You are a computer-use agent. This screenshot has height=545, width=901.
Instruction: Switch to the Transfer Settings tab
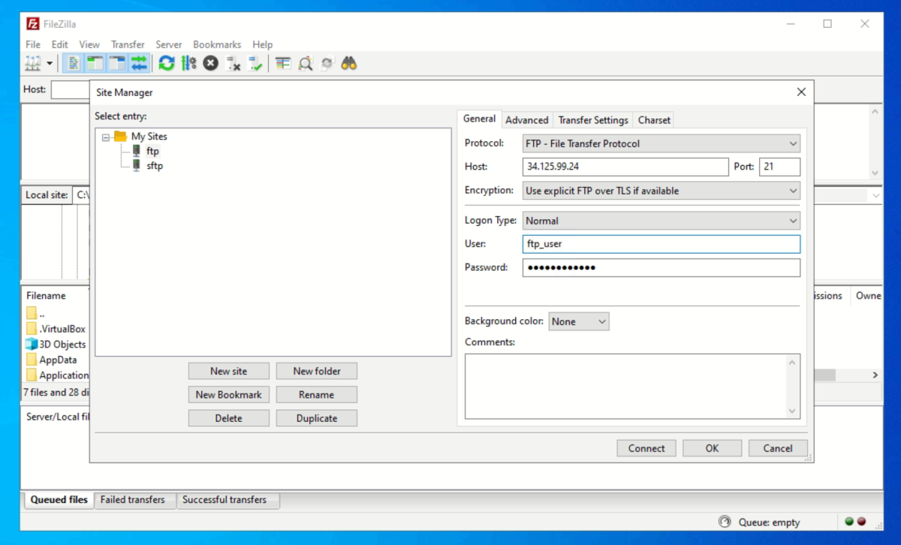[x=593, y=120]
